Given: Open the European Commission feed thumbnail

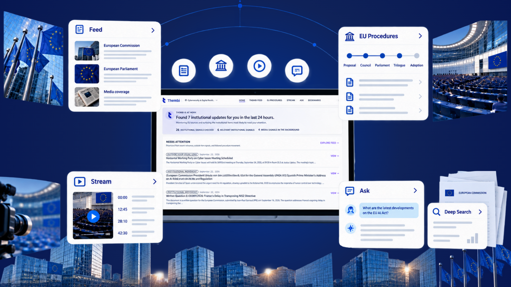Looking at the screenshot, I should click(x=87, y=50).
